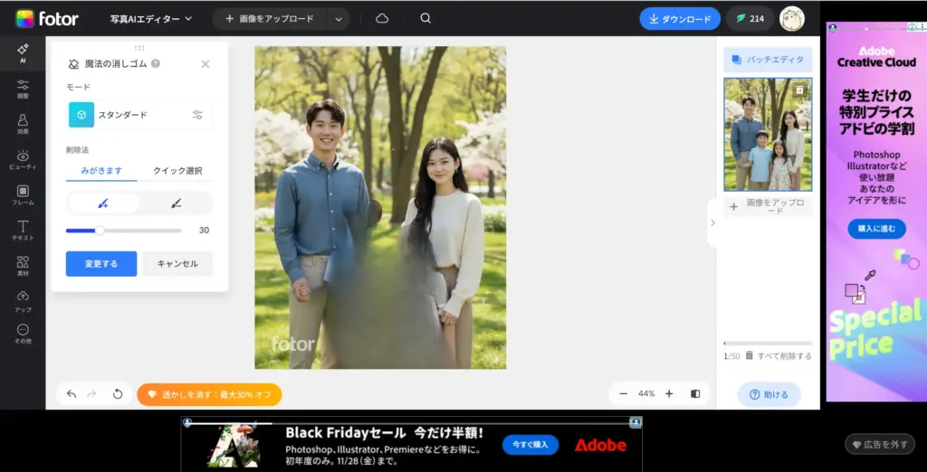
Task: Click the search magnifier icon
Action: [x=425, y=18]
